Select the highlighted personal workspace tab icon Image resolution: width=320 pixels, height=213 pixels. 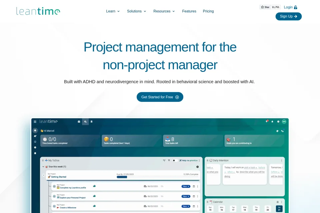pyautogui.click(x=86, y=122)
